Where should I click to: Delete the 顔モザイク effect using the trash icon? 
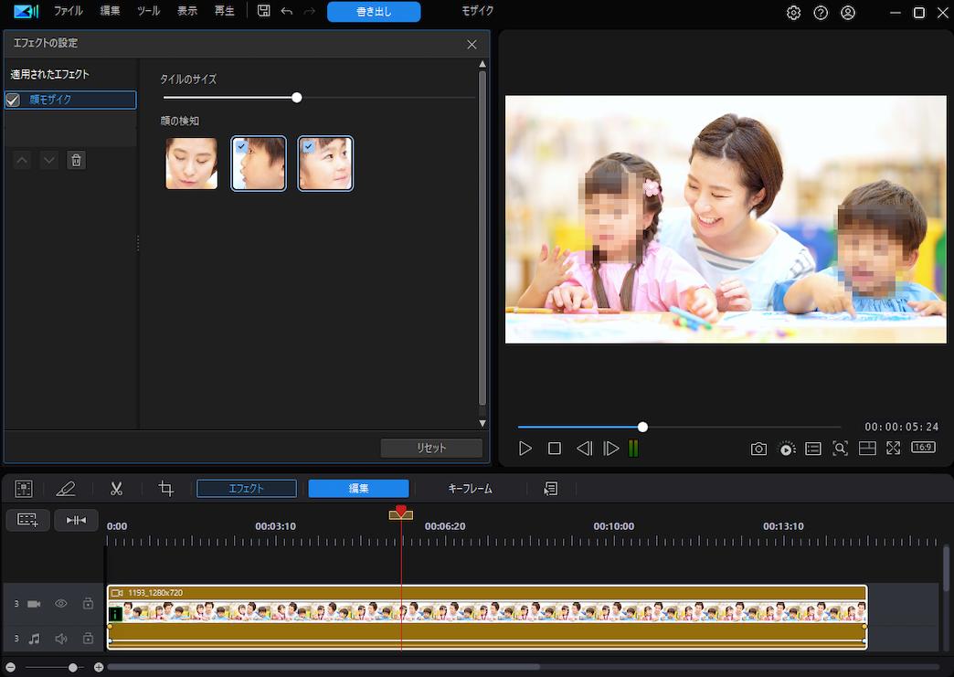[76, 160]
